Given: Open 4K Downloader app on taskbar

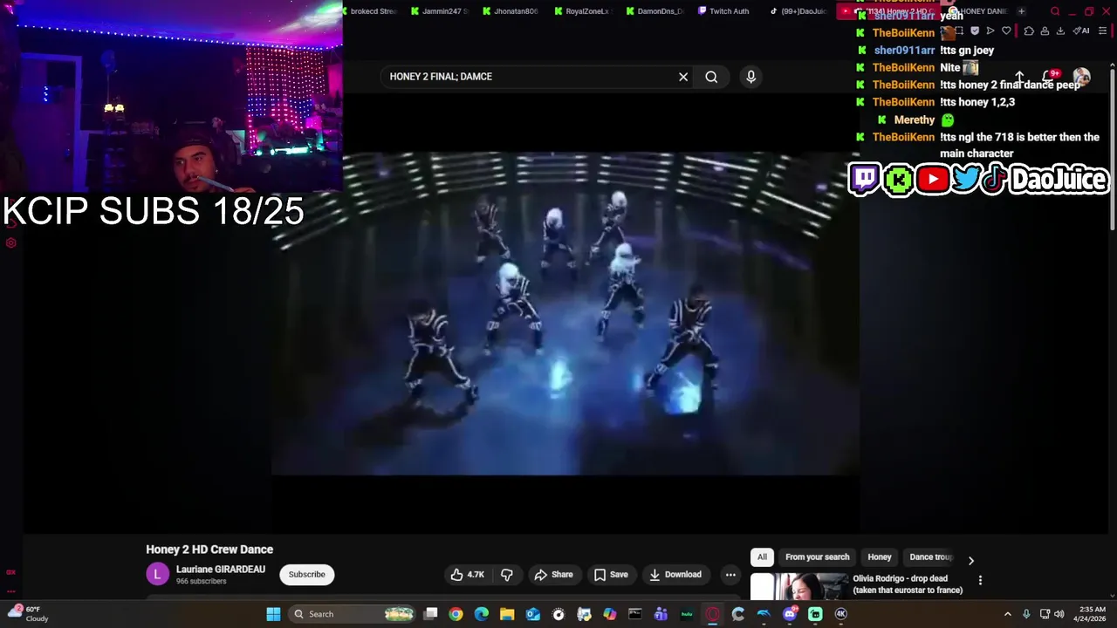Looking at the screenshot, I should [841, 614].
